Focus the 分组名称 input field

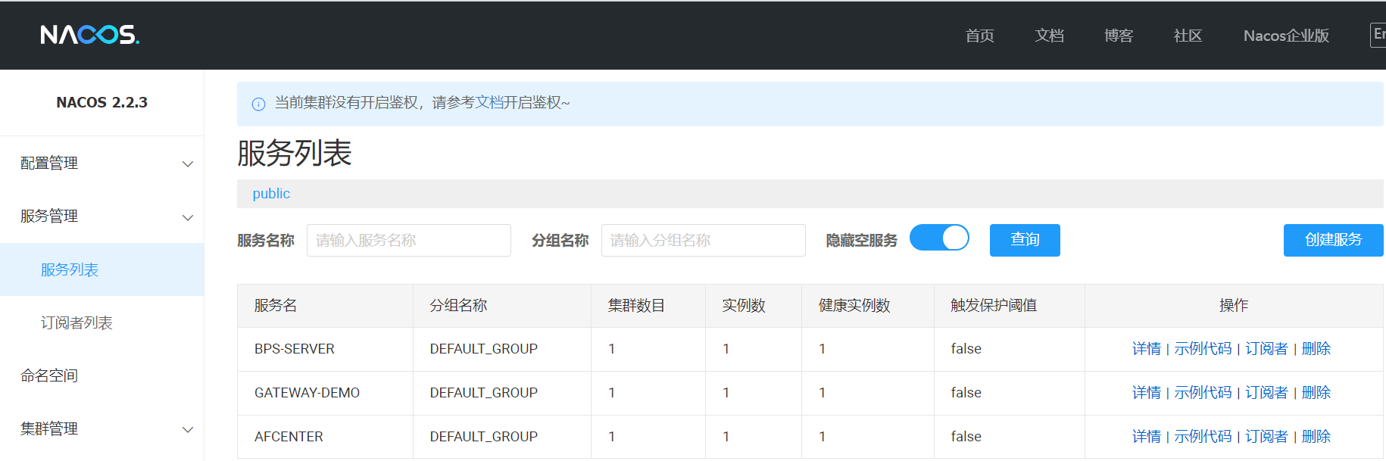pos(703,241)
